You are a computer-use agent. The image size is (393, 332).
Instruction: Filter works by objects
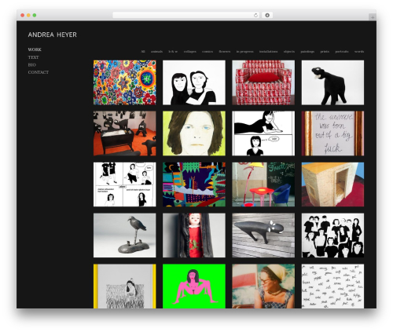289,52
